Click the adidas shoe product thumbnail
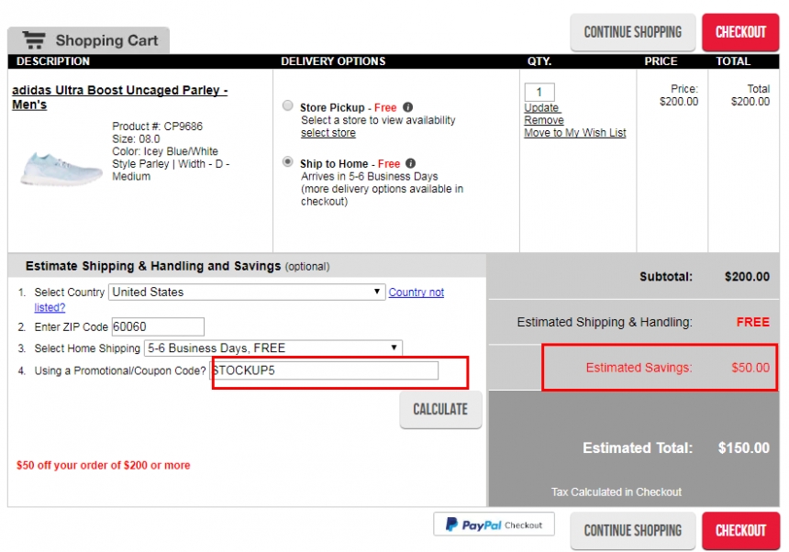Viewport: 789px width, 552px height. point(61,169)
